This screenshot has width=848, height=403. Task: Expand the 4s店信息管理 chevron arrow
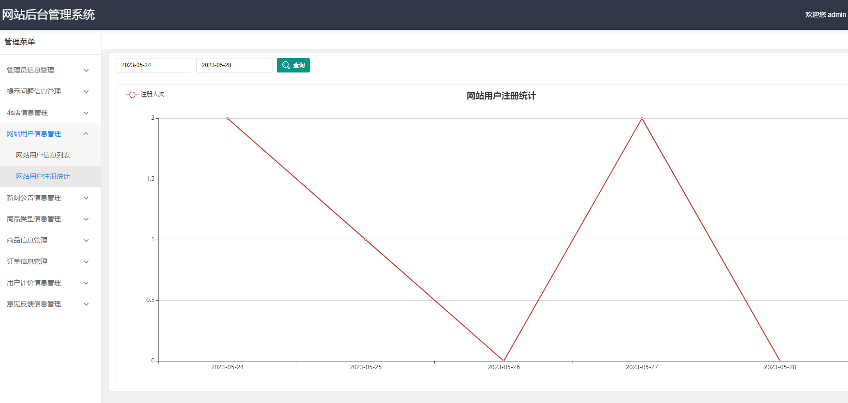coord(86,113)
